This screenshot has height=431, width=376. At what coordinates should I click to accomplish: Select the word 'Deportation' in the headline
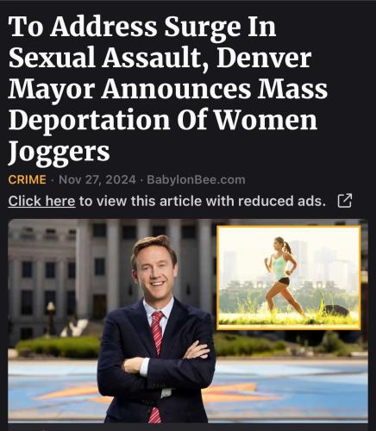(90, 121)
